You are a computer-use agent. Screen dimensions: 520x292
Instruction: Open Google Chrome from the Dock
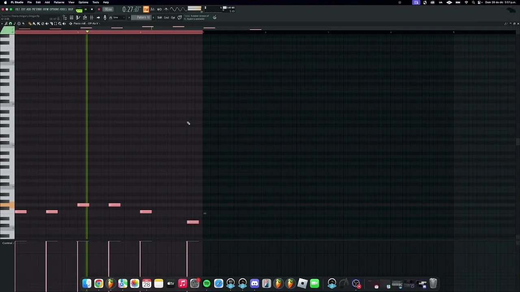(x=99, y=283)
